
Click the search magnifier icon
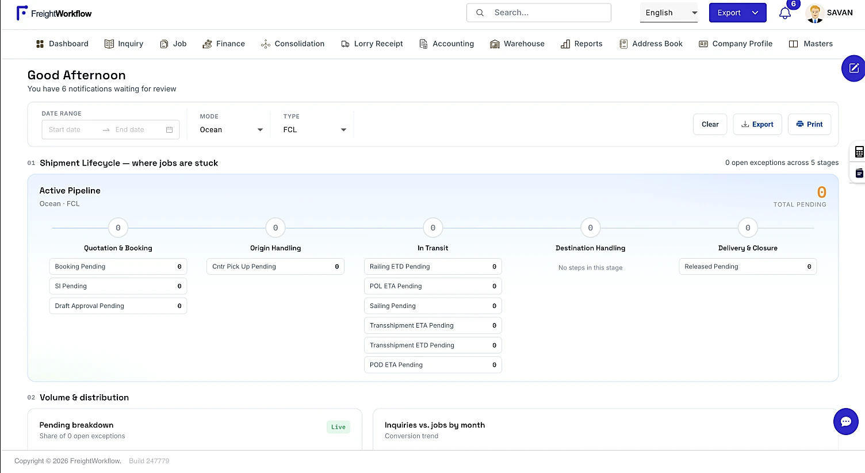(480, 13)
